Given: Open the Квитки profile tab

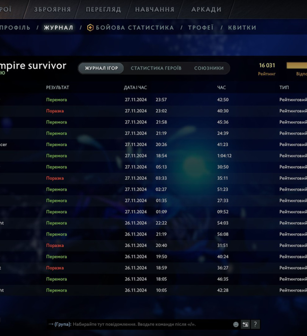Looking at the screenshot, I should (242, 28).
